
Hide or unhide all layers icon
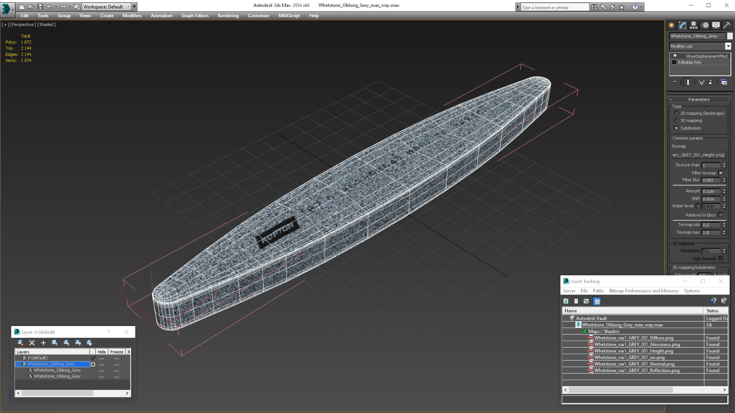(x=78, y=343)
